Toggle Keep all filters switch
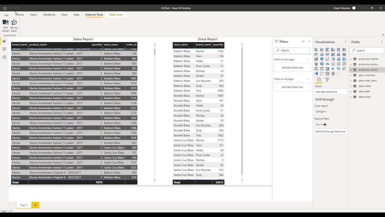385x217 pixels. coord(323,124)
